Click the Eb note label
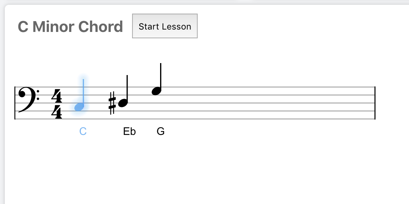 pyautogui.click(x=129, y=131)
